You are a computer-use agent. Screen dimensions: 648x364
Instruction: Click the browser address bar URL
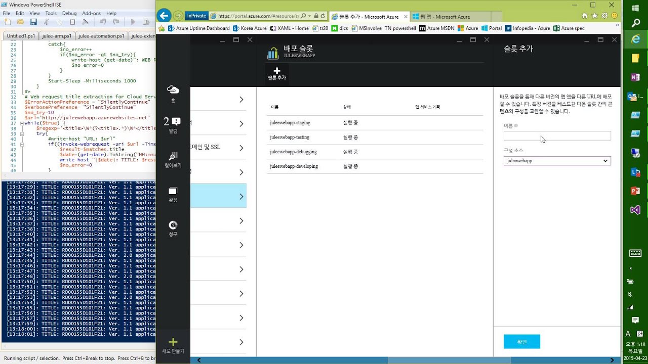[x=258, y=16]
